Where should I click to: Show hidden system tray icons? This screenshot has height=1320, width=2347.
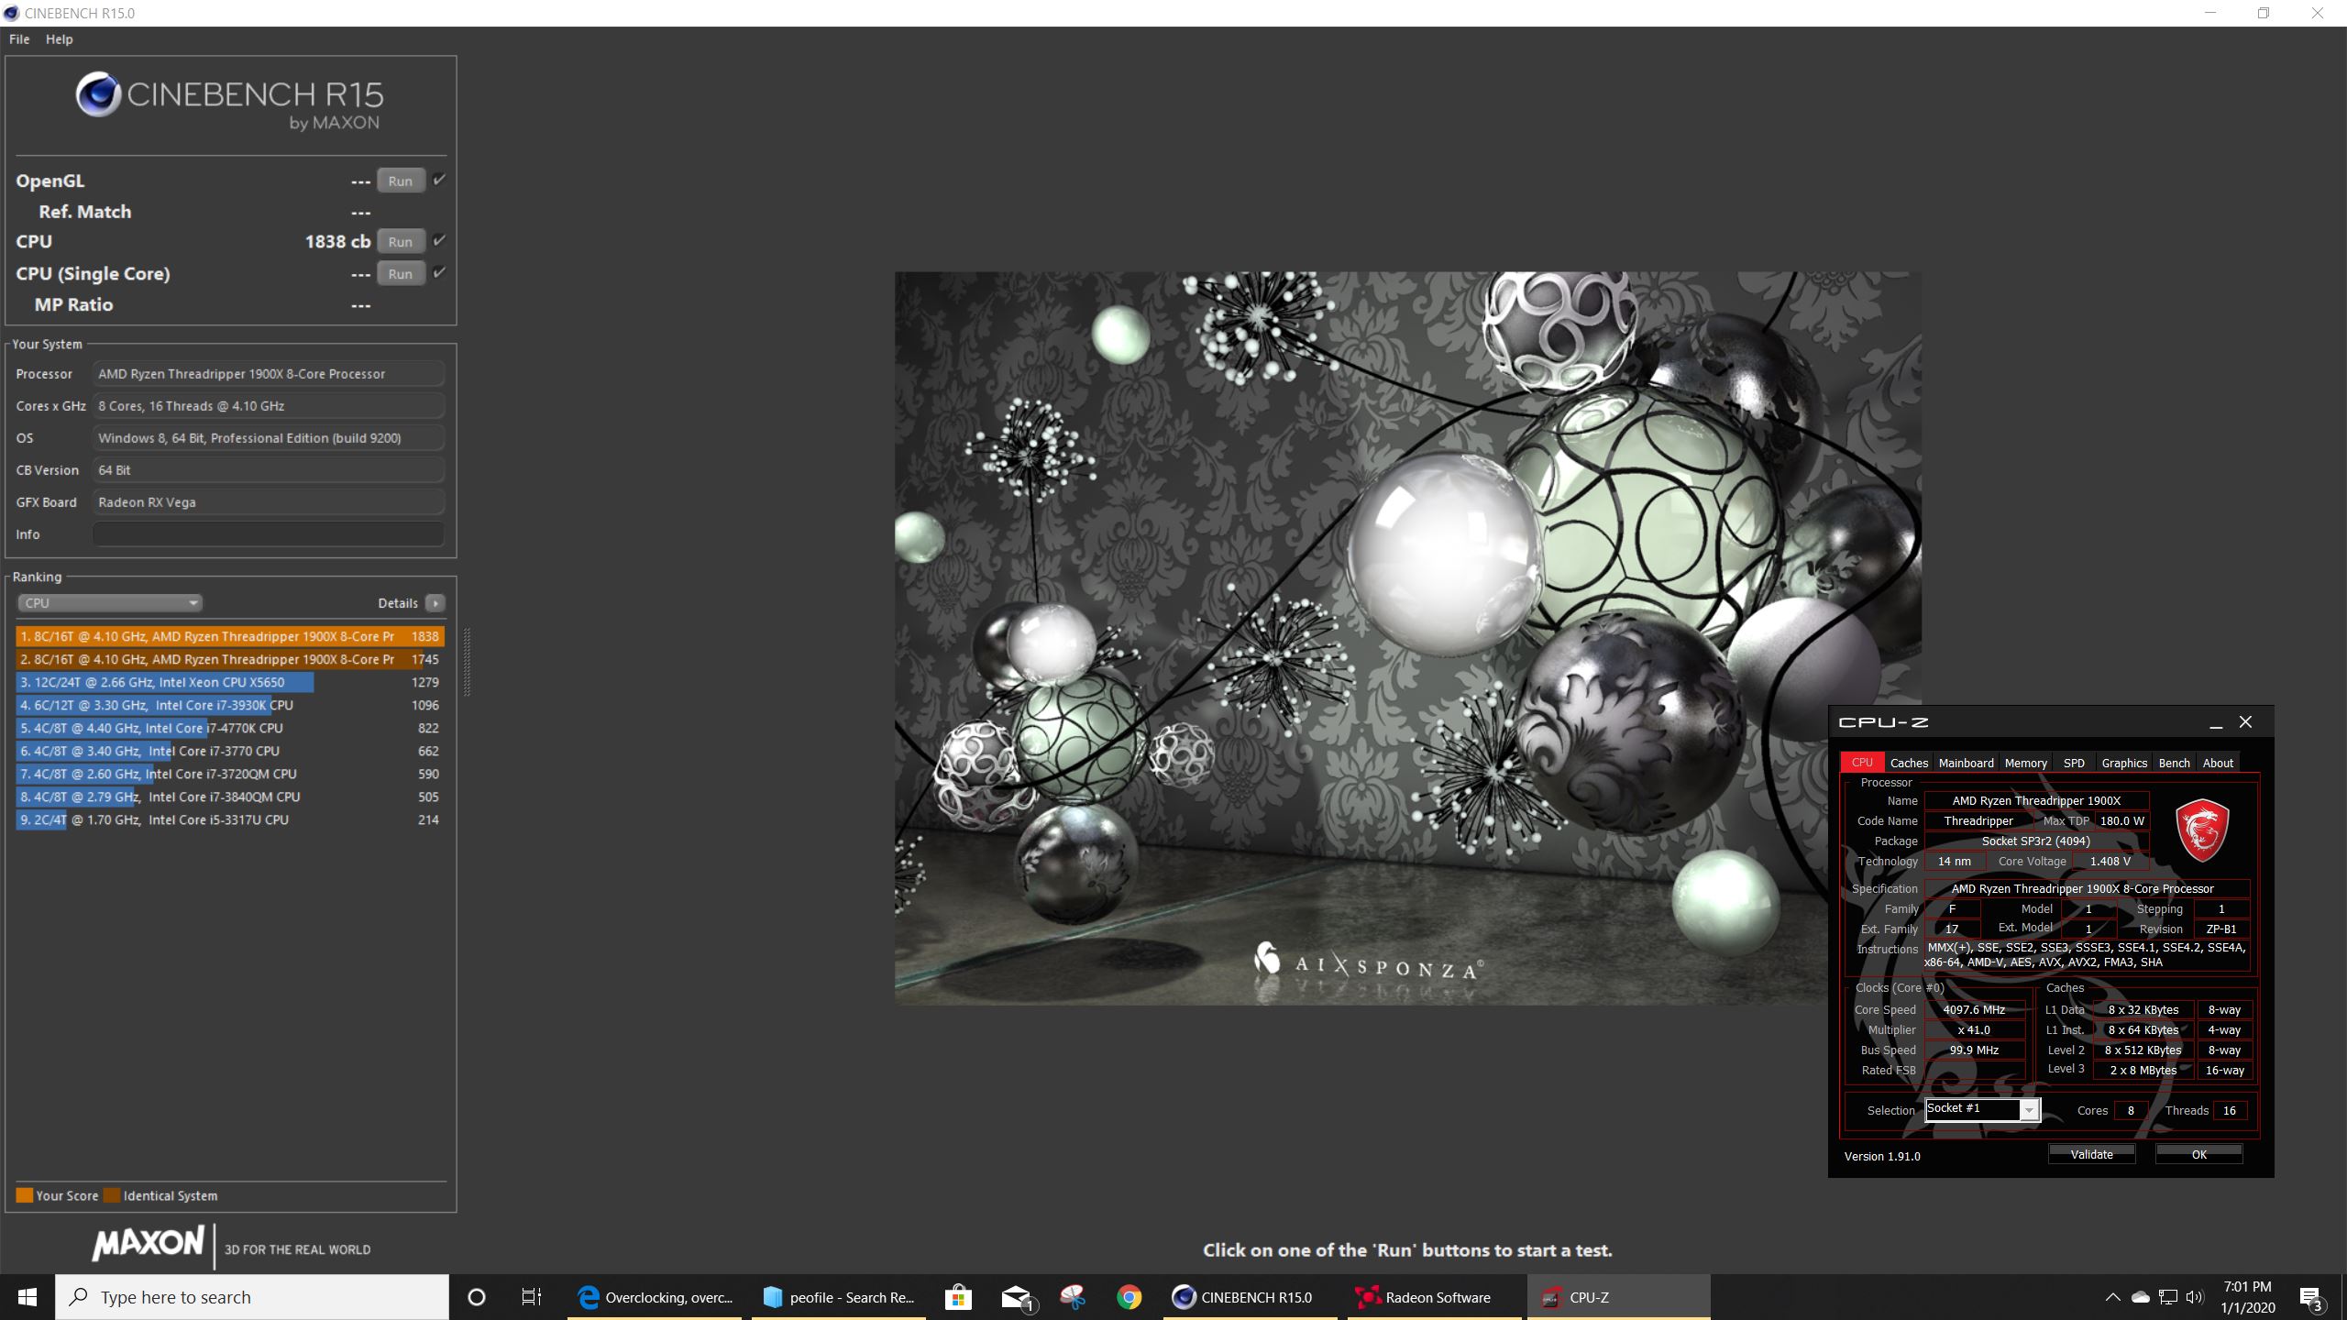pos(2112,1297)
